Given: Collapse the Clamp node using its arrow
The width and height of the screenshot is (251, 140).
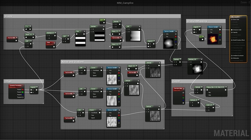Looking at the screenshot, I should pyautogui.click(x=226, y=87).
